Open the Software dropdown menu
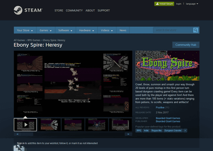 (x=65, y=30)
